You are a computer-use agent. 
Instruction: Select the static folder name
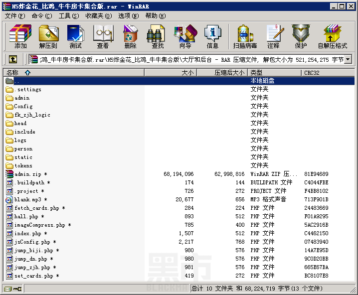pyautogui.click(x=23, y=157)
